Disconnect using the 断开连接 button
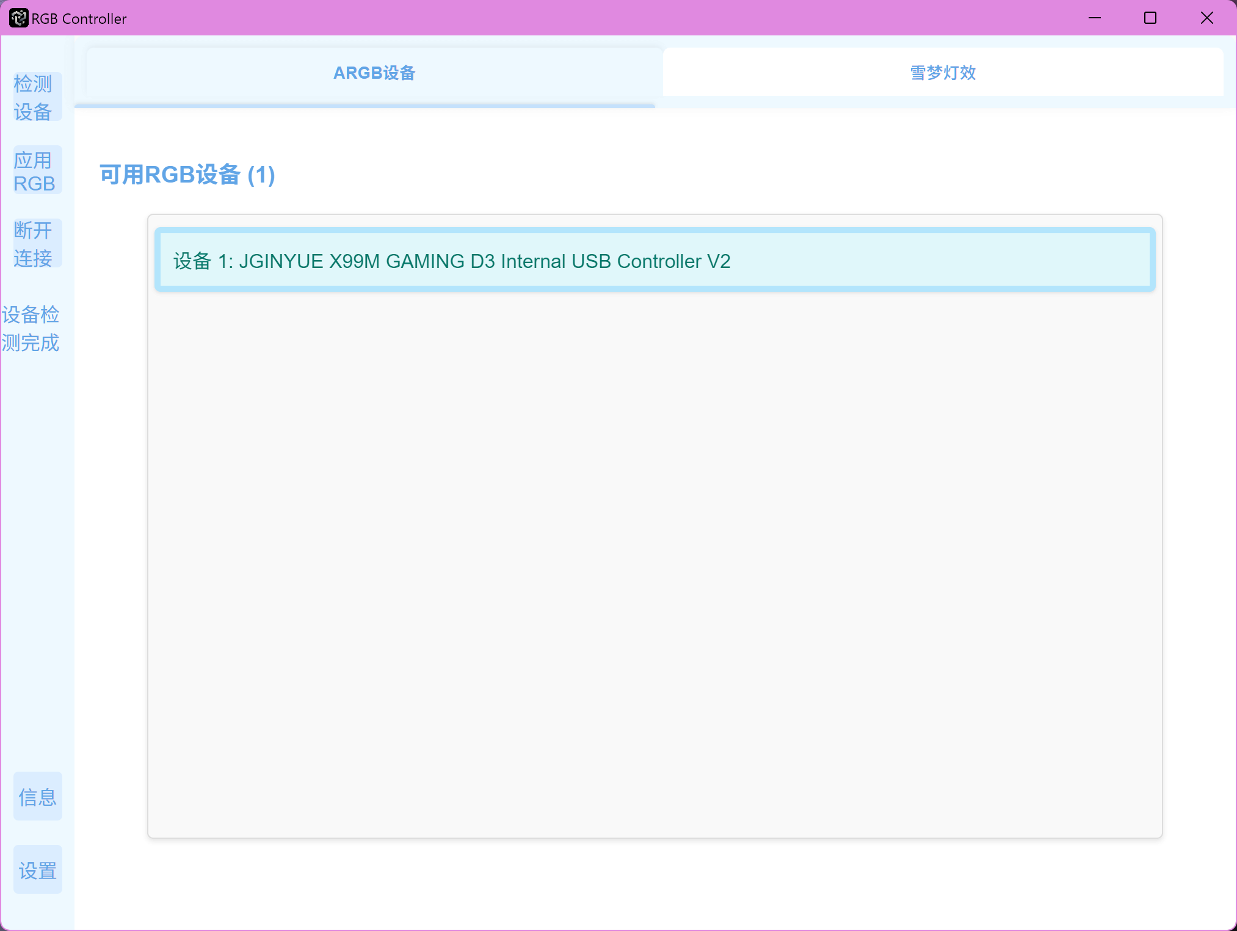The height and width of the screenshot is (931, 1237). [x=37, y=244]
